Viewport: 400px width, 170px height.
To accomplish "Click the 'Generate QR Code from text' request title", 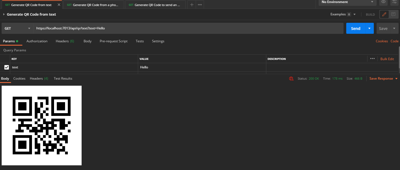I will point(31,14).
